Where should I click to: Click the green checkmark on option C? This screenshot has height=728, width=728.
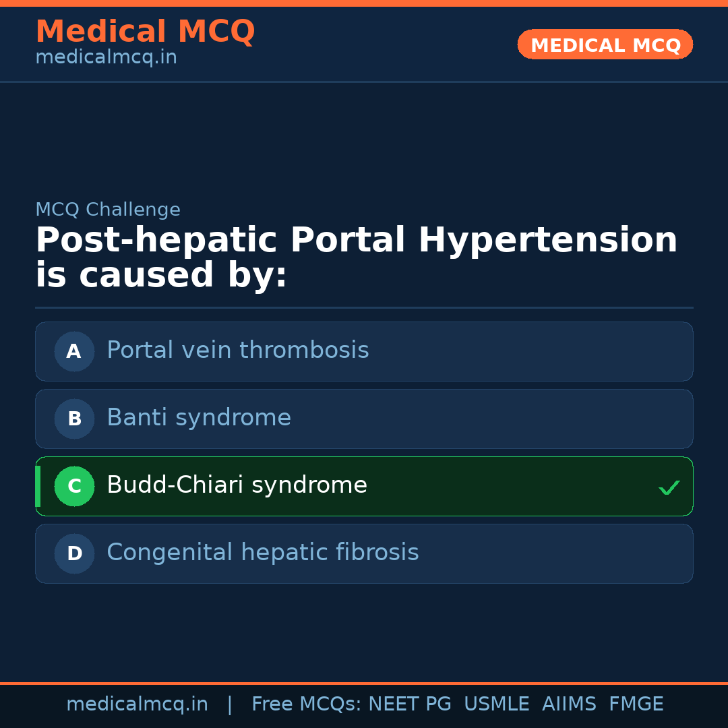[x=669, y=487]
